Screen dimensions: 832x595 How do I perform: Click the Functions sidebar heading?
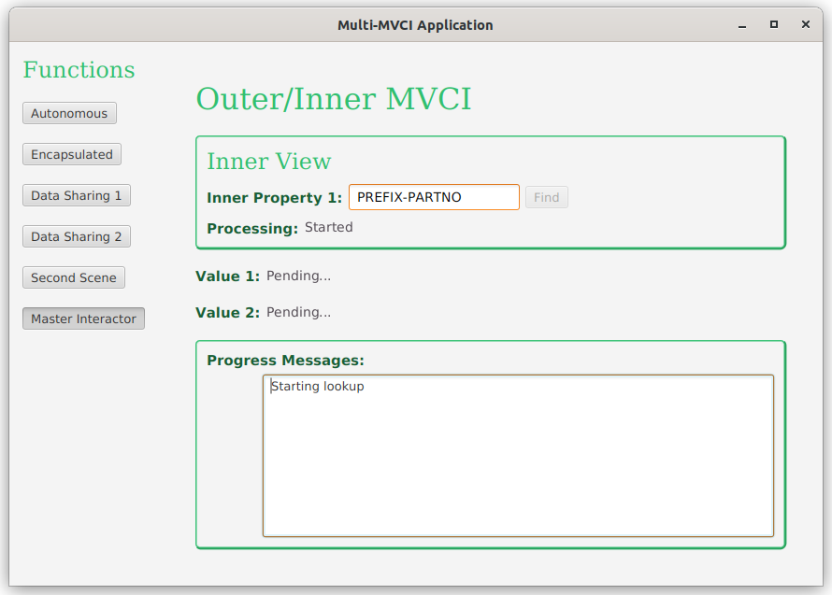click(x=79, y=70)
